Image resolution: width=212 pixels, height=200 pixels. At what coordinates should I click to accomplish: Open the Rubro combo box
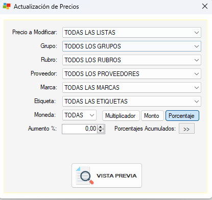click(x=197, y=60)
